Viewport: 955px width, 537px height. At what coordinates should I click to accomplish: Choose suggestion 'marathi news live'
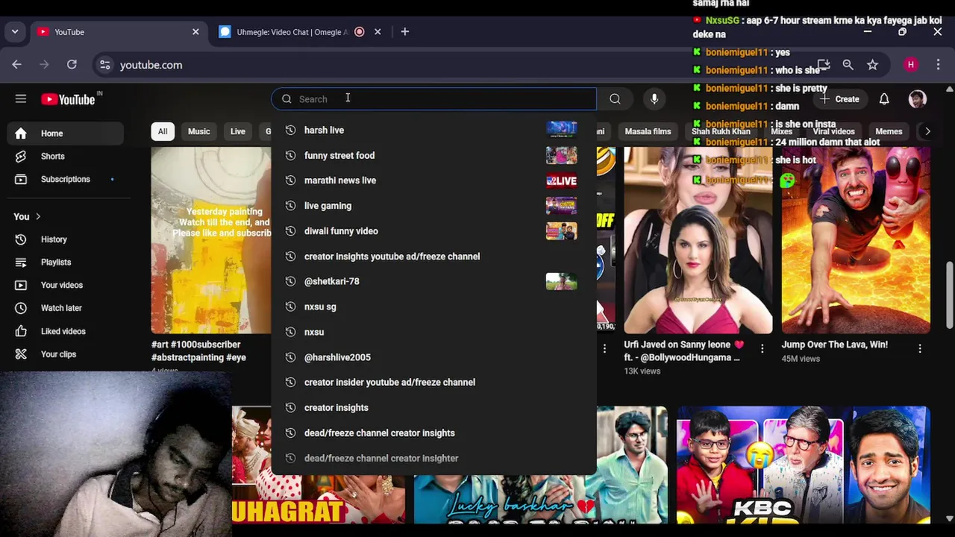click(433, 180)
